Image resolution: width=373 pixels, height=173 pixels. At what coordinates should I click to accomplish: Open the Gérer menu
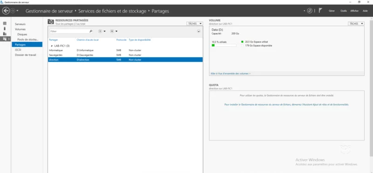click(x=332, y=11)
